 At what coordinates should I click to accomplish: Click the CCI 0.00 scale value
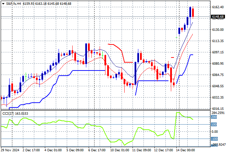point(215,132)
